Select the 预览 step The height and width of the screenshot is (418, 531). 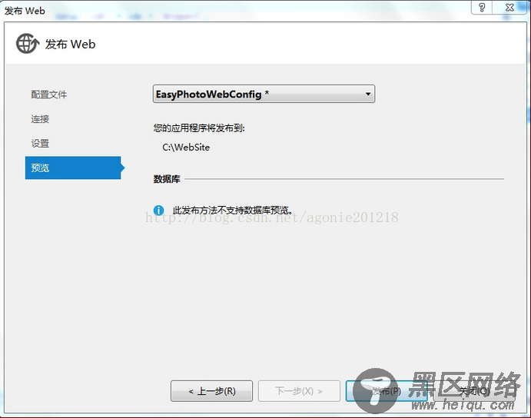[x=73, y=168]
